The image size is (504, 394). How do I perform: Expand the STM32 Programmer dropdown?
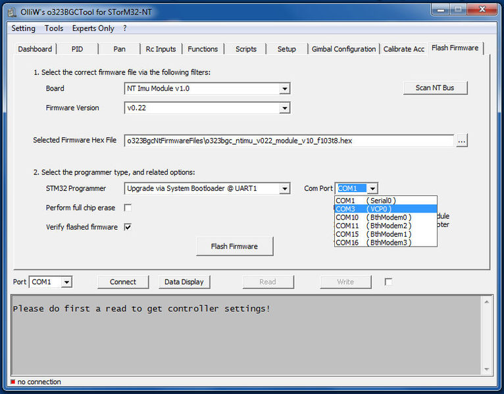click(x=284, y=189)
